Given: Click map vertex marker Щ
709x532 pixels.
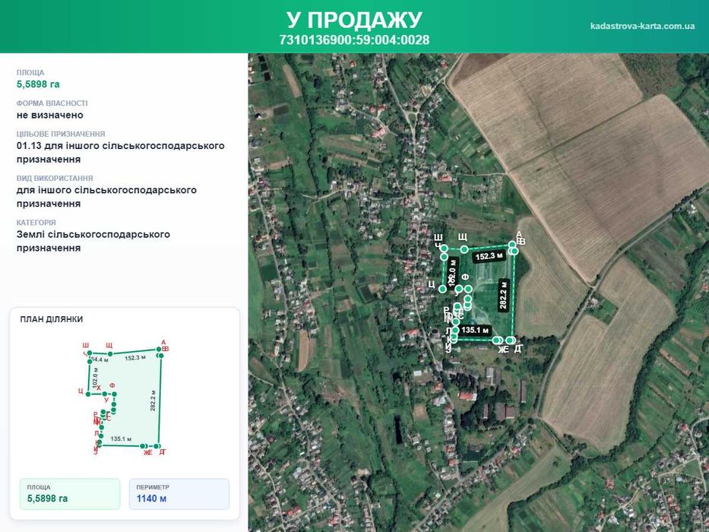Looking at the screenshot, I should pos(464,249).
